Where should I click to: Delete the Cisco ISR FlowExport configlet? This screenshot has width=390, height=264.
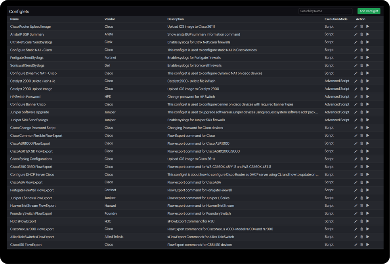[x=361, y=245]
